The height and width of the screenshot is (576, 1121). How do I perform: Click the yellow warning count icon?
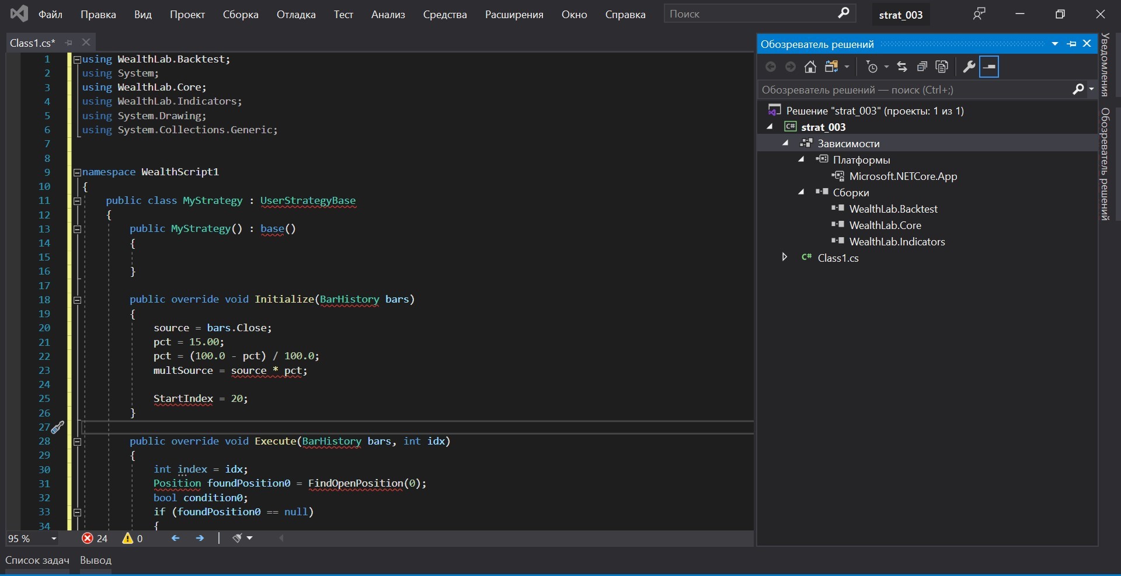coord(127,539)
